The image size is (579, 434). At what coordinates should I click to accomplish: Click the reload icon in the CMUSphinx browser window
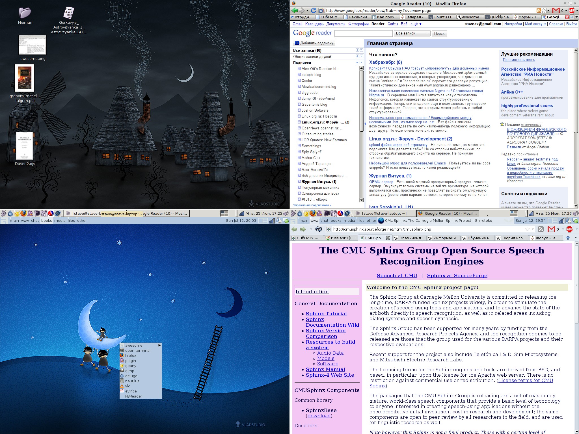318,229
